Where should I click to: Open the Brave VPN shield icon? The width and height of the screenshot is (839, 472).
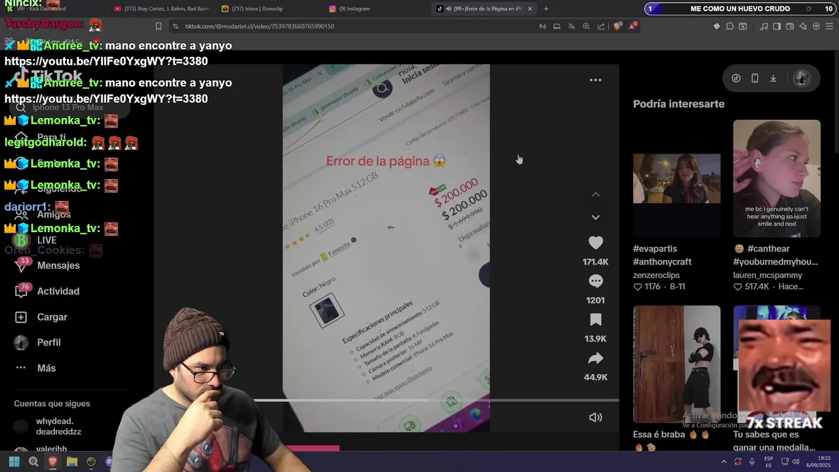point(816,26)
